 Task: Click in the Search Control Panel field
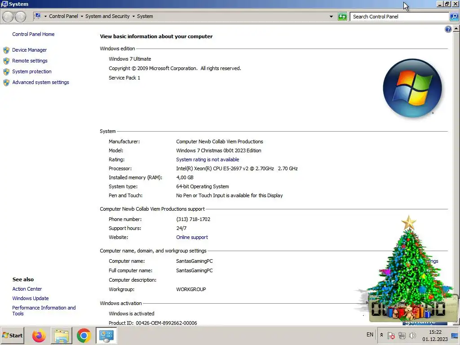coord(399,17)
